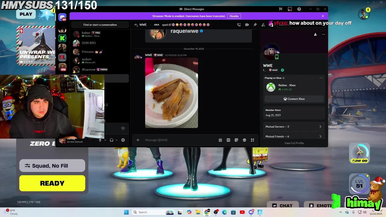
Task: Open the PLAY tab in Fortnite
Action: (x=26, y=14)
